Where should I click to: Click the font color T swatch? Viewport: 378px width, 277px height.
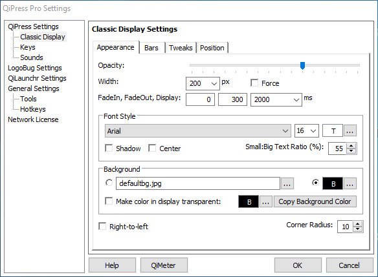point(333,131)
